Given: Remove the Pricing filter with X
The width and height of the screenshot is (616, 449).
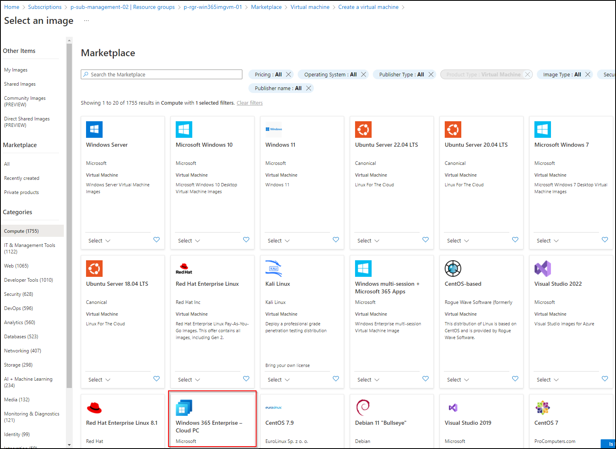Looking at the screenshot, I should (x=288, y=74).
